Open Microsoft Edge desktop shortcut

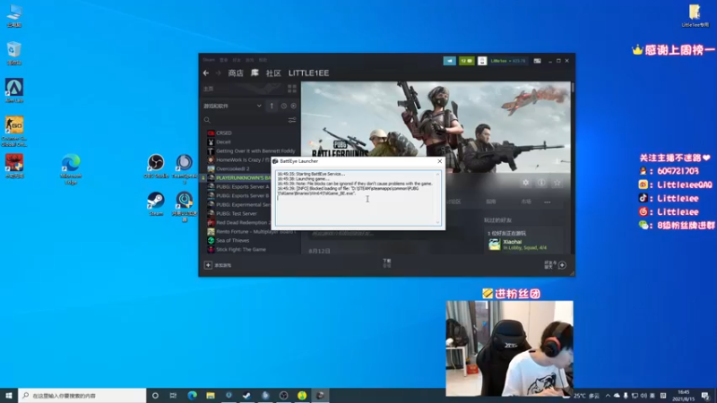coord(71,169)
